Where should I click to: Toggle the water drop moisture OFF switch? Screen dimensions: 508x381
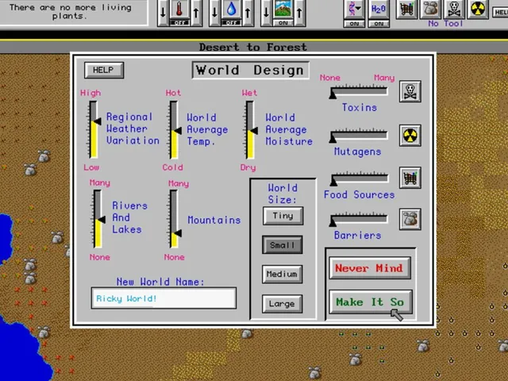point(231,23)
